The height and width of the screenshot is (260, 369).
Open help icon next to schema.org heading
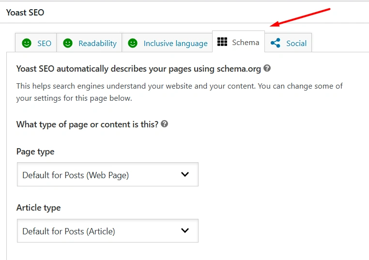tap(267, 69)
